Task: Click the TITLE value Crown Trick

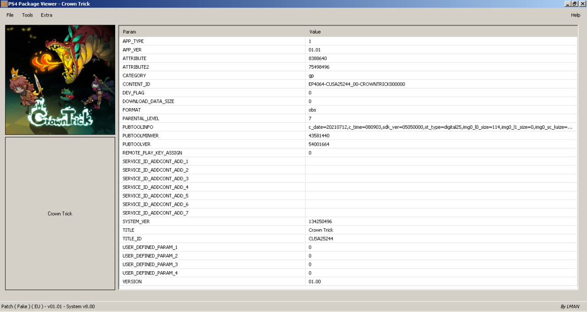Action: (x=321, y=230)
